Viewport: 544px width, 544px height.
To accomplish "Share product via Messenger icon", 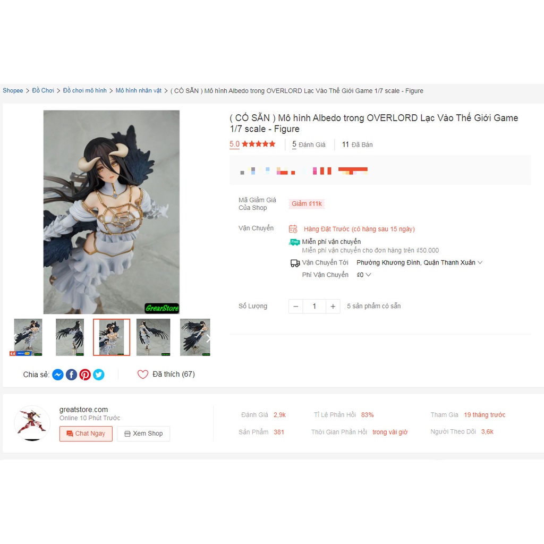I will click(x=58, y=375).
